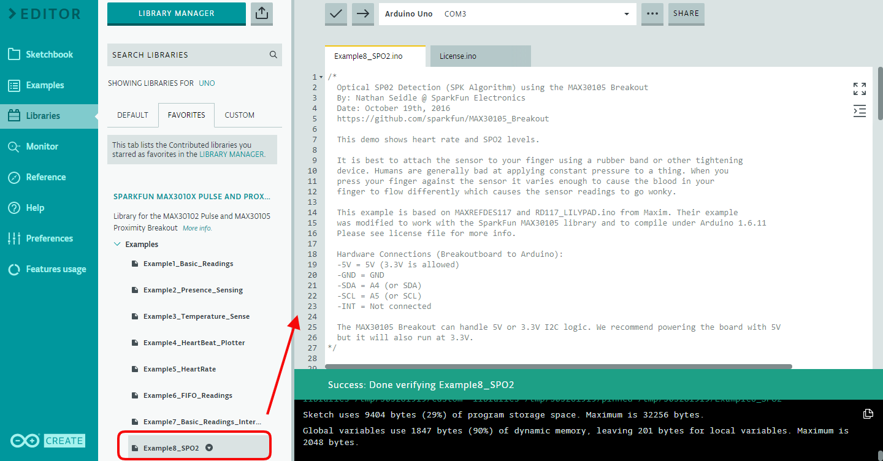Screen dimensions: 883x461
Task: Open the Help sidebar section
Action: tap(49, 208)
